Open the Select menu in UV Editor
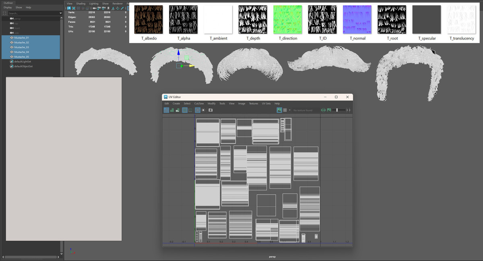Viewport: 483px width, 261px height. coord(187,103)
